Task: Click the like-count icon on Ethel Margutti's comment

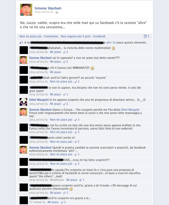Action: pyautogui.click(x=65, y=104)
